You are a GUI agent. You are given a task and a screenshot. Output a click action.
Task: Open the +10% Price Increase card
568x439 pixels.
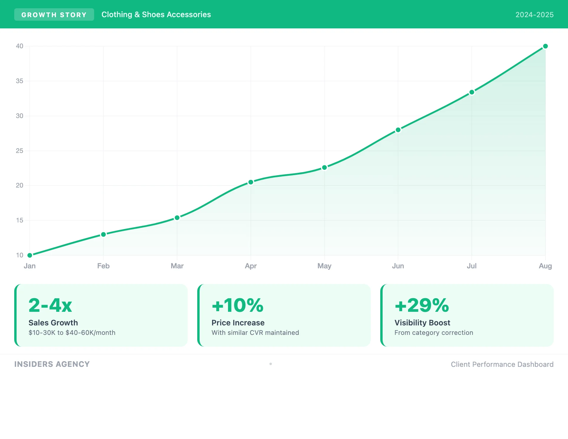pyautogui.click(x=284, y=315)
